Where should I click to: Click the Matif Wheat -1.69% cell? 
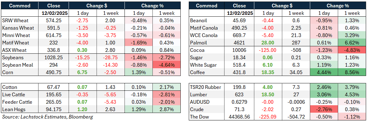139,43
